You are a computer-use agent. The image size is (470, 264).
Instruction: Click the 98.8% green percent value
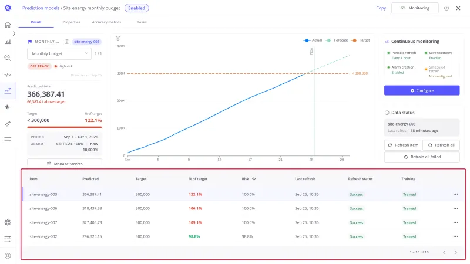coord(194,236)
